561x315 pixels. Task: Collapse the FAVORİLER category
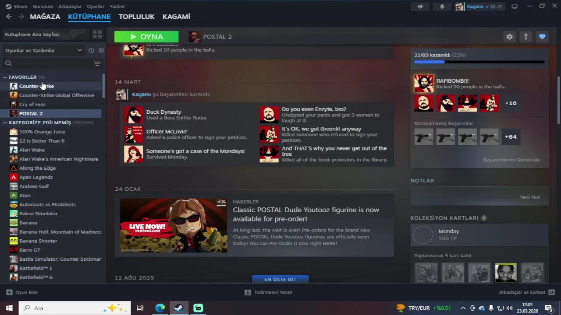click(x=5, y=77)
